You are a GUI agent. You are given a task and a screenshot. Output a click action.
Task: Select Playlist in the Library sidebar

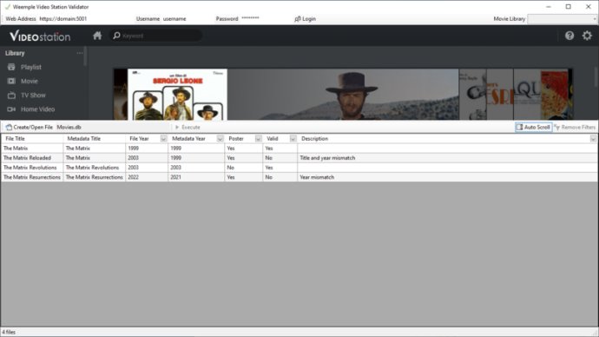31,67
